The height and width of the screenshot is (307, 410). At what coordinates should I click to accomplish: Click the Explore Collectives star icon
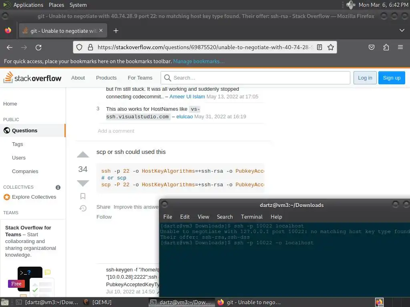click(7, 197)
